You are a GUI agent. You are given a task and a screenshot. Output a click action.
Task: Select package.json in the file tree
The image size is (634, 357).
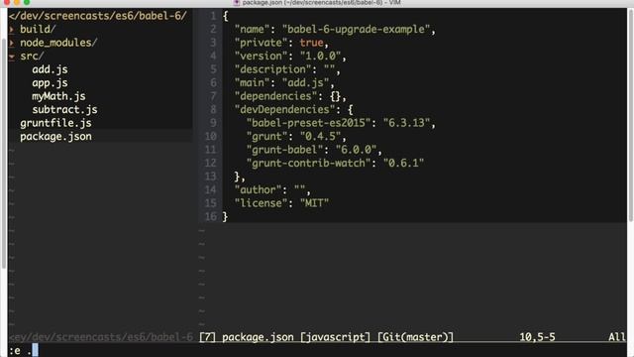(55, 137)
